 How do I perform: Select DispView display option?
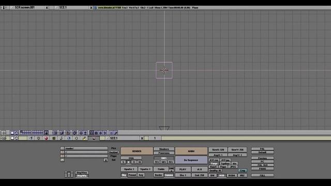pos(82,173)
